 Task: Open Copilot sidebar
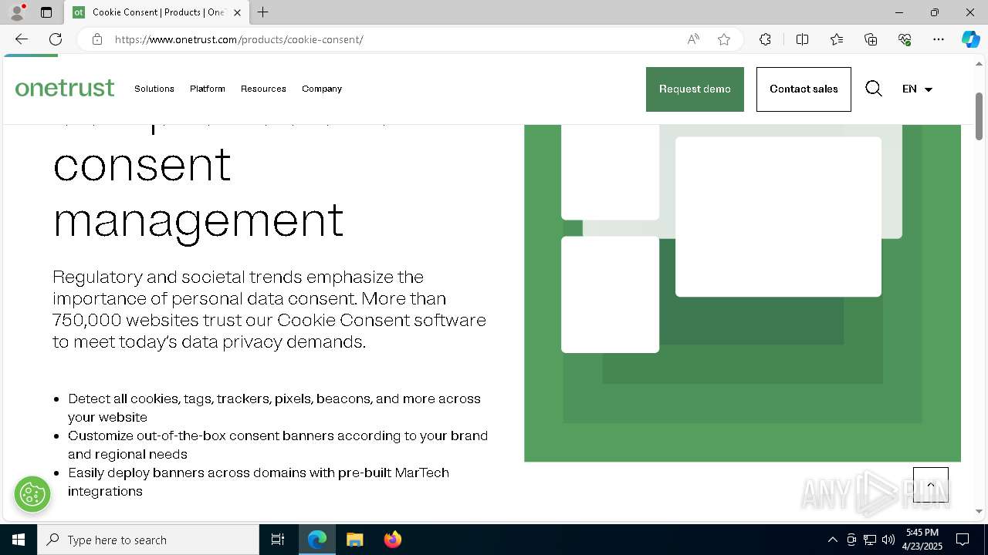pos(970,39)
